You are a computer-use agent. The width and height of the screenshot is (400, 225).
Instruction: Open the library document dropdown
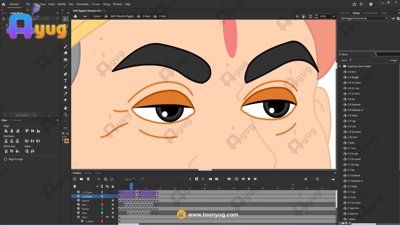point(364,18)
